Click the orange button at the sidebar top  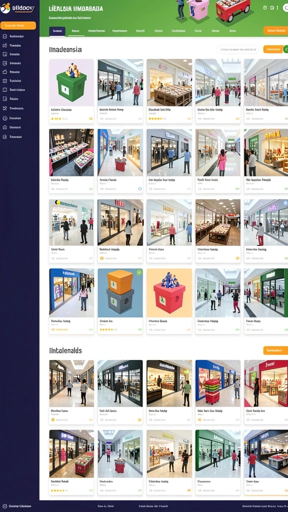coord(18,25)
